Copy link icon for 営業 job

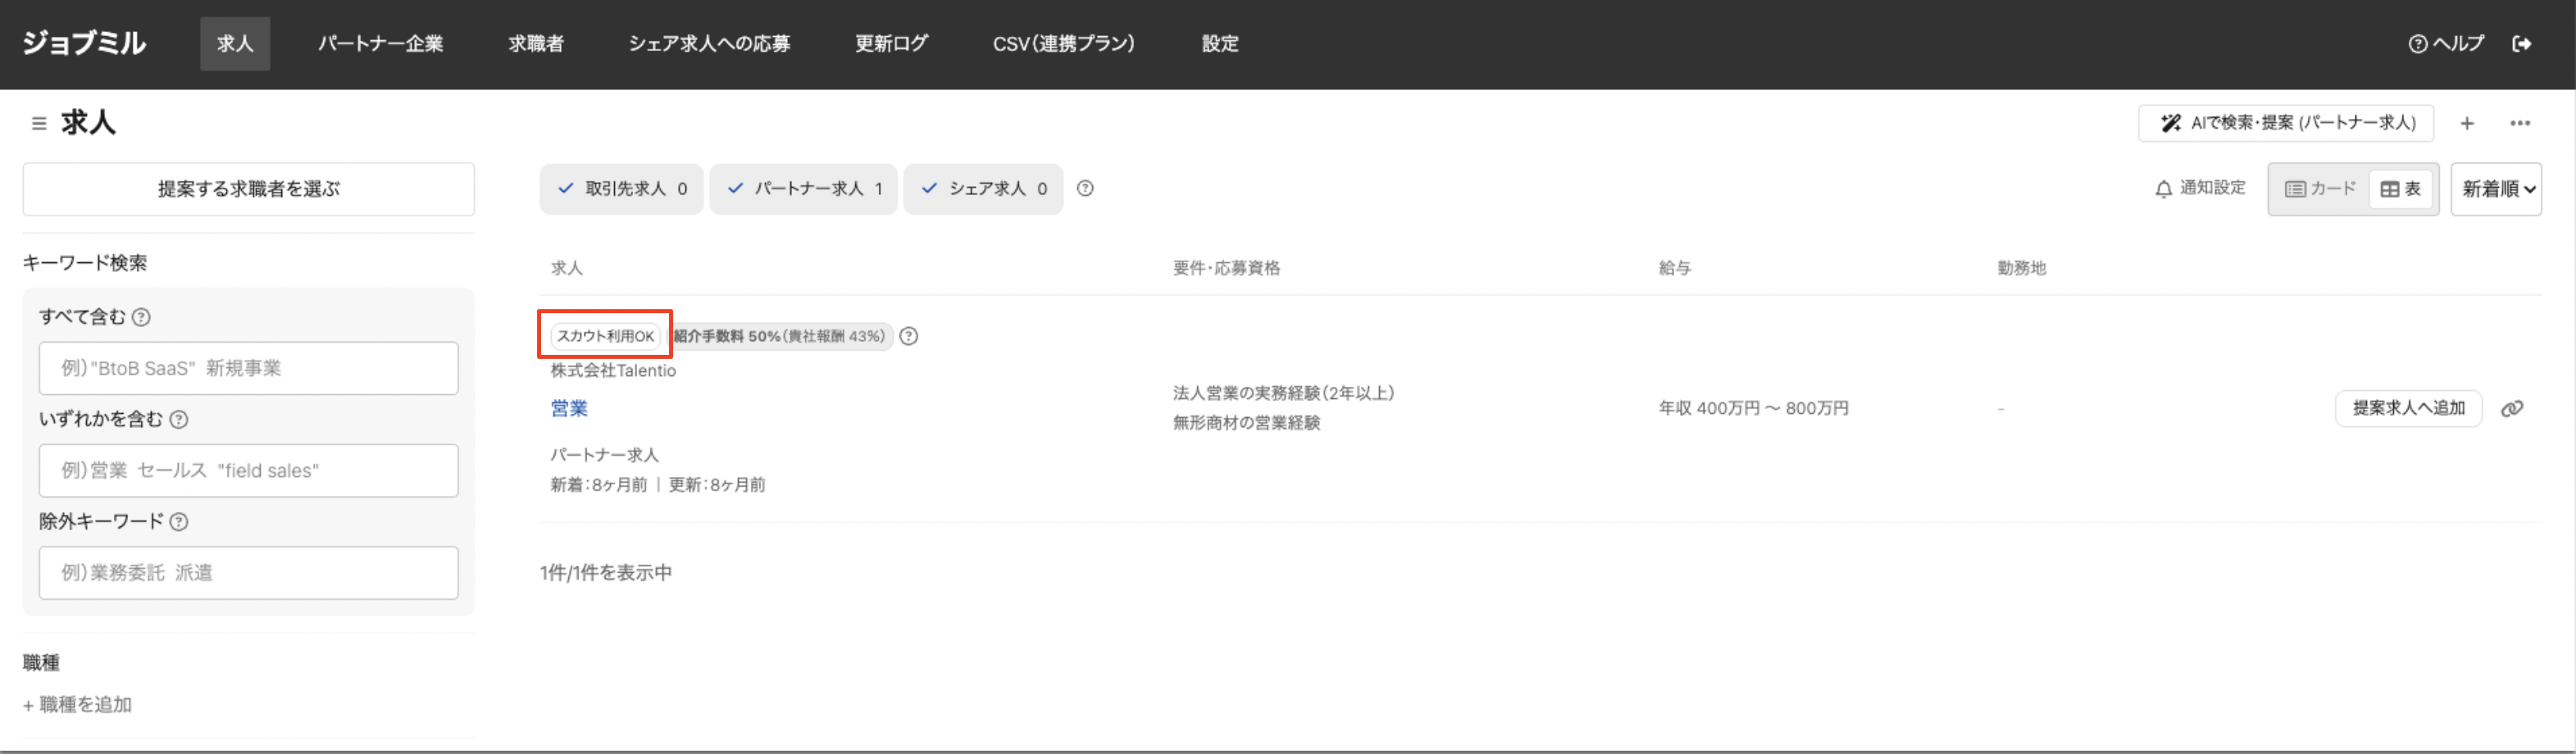2512,408
